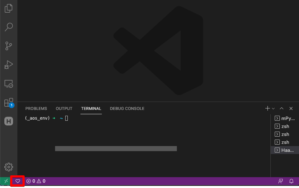Select the TERMINAL tab
The width and height of the screenshot is (299, 188).
click(91, 108)
